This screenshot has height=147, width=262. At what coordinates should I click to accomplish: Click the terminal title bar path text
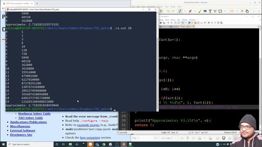pos(34,9)
